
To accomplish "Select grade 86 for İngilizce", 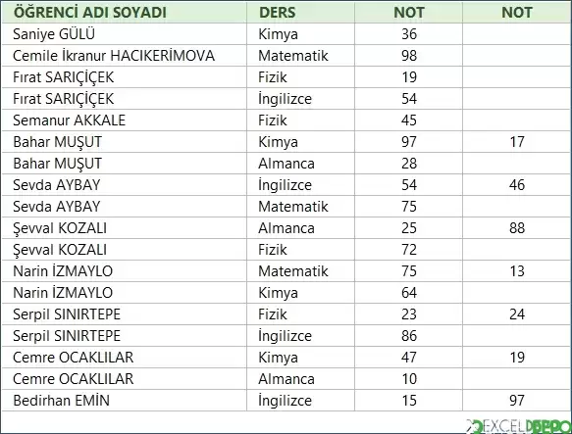I will point(408,336).
